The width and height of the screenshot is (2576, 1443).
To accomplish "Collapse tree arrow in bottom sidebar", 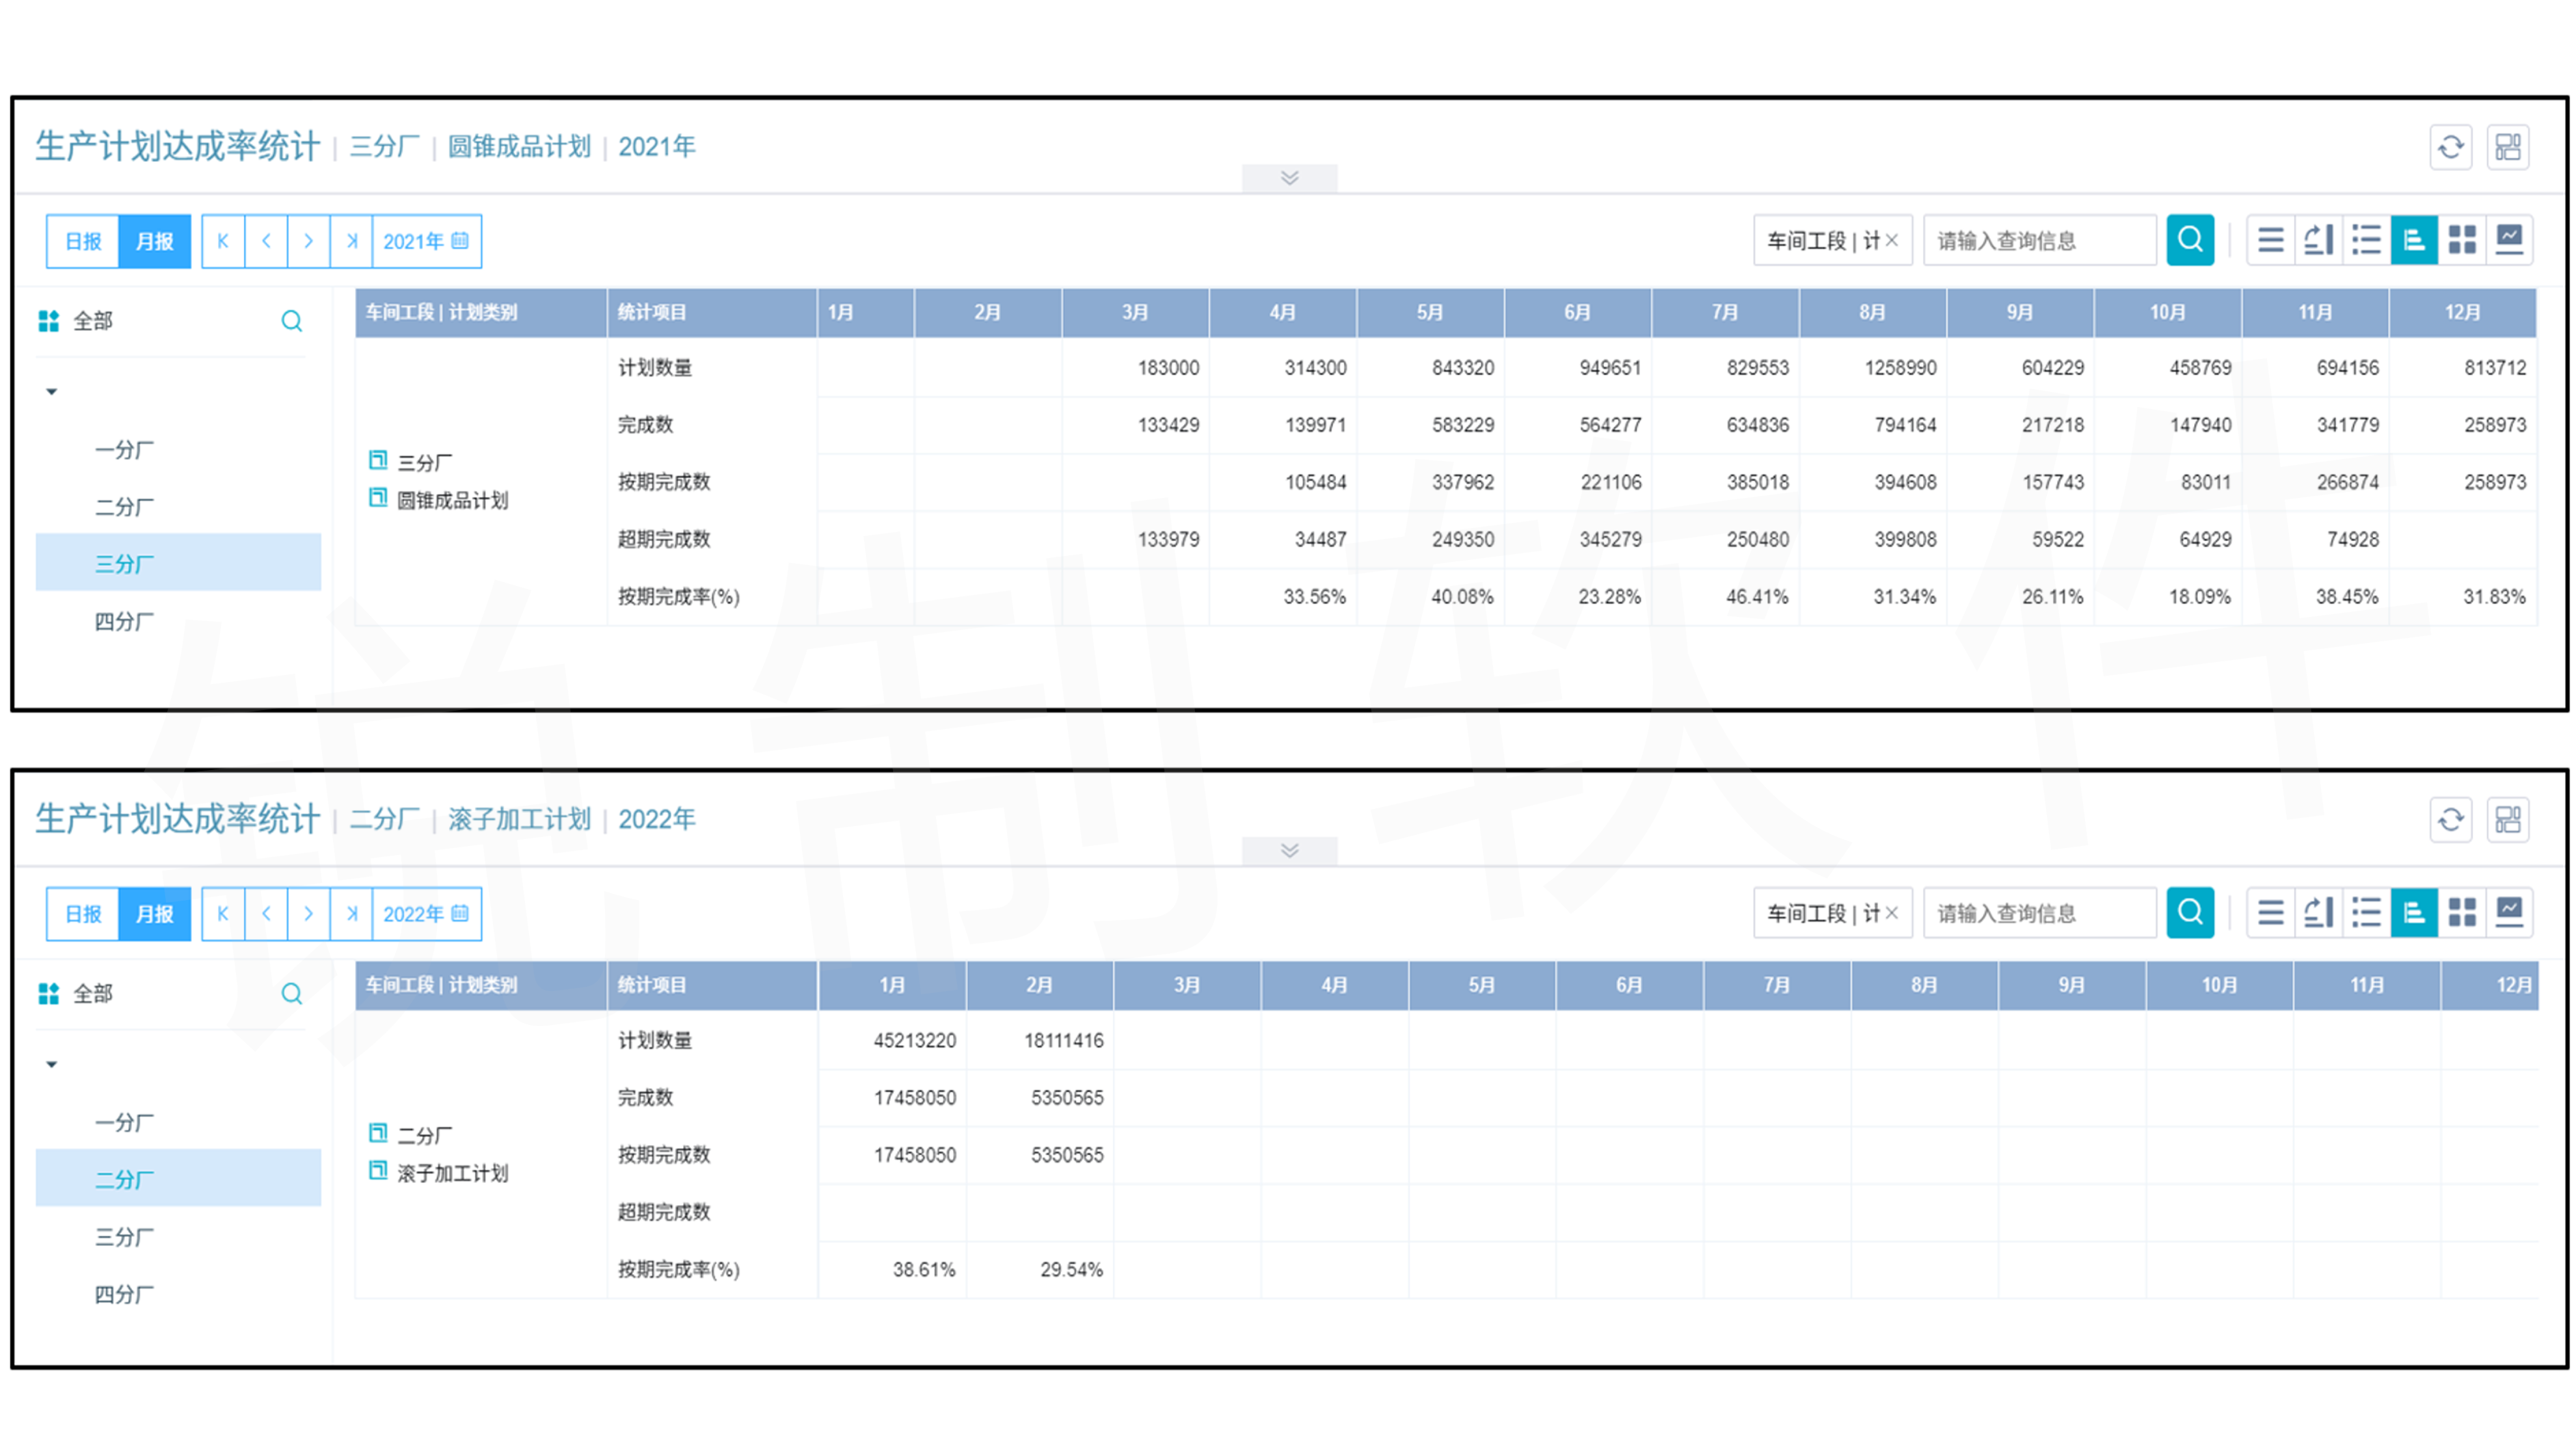I will [52, 1064].
